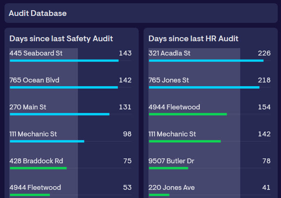
Task: Open the 765 Ocean Blvd entry
Action: pos(34,80)
